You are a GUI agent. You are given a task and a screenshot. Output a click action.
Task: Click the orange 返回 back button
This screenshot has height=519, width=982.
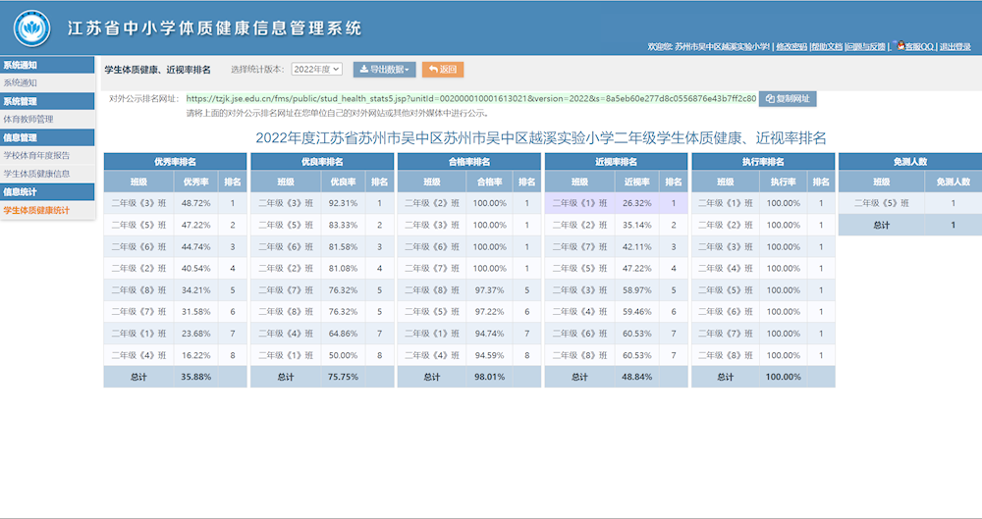(x=443, y=70)
